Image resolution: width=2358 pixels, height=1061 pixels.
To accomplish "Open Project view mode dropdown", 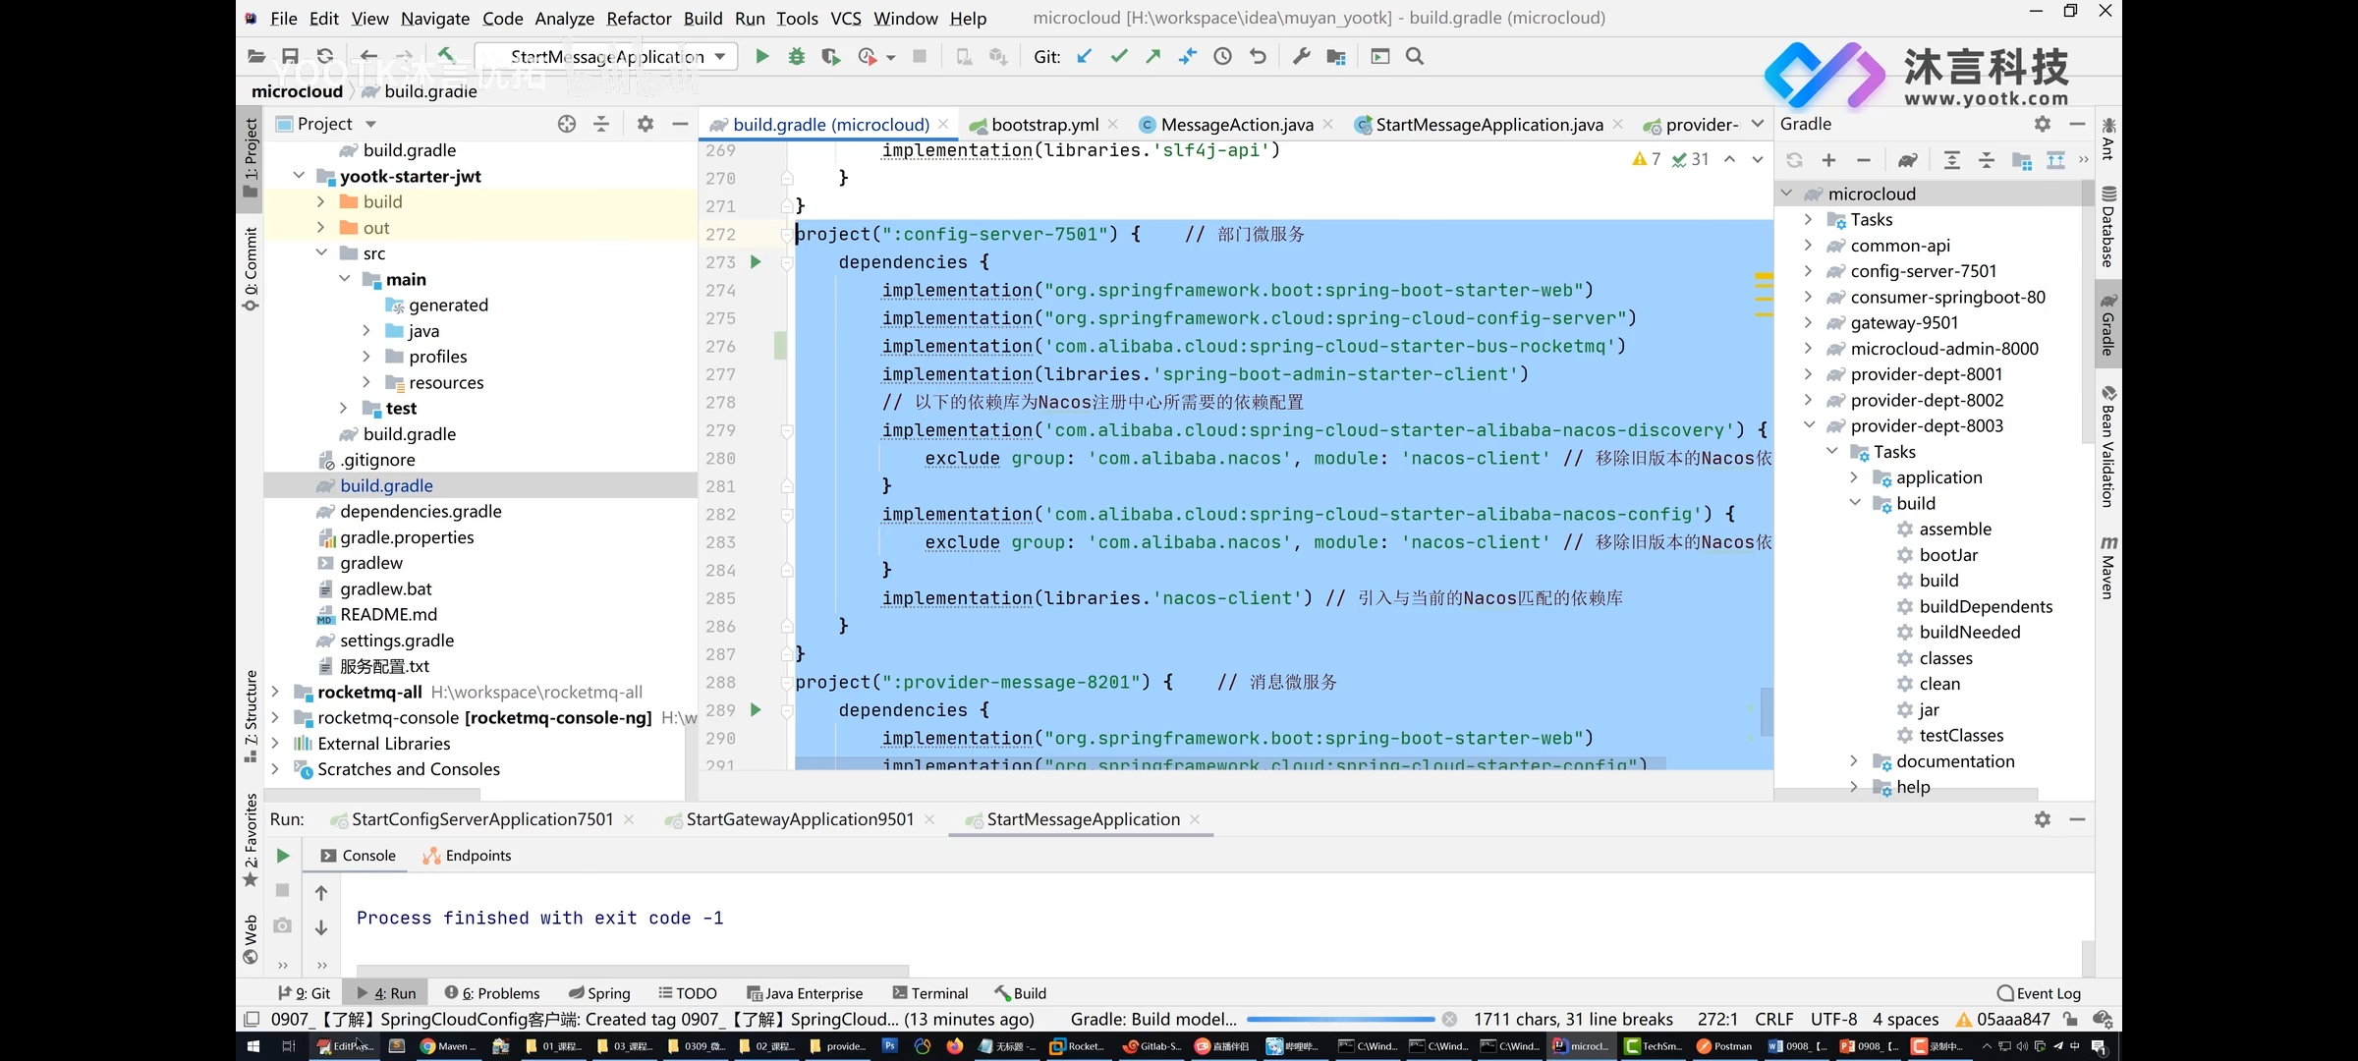I will click(370, 125).
